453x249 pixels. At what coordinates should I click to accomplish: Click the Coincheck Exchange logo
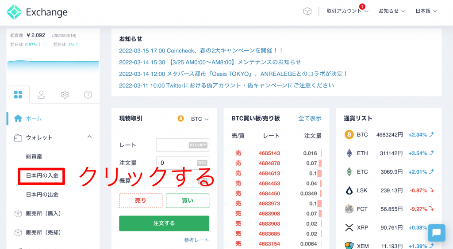37,12
